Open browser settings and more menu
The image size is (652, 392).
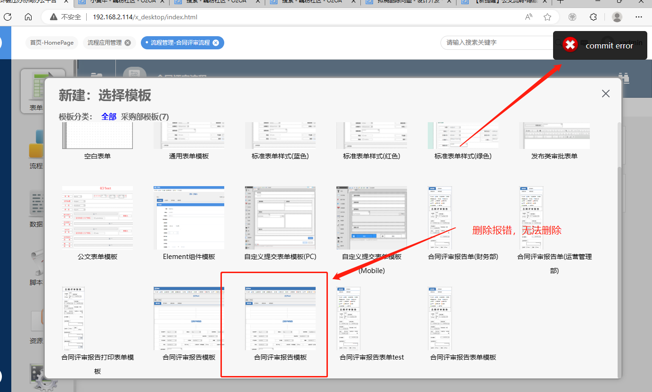(639, 17)
